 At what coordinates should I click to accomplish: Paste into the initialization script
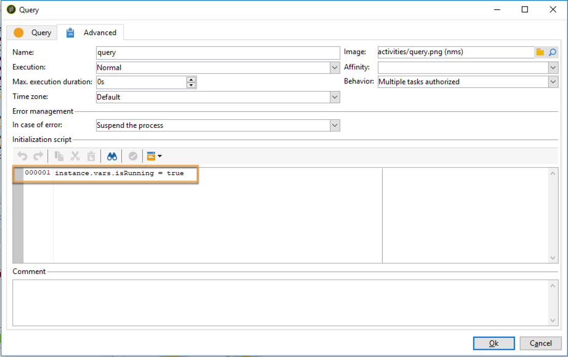coord(91,156)
